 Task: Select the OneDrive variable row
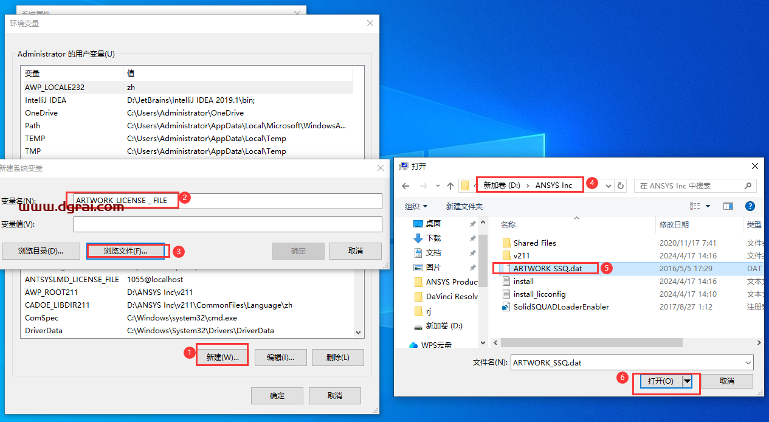click(x=188, y=112)
